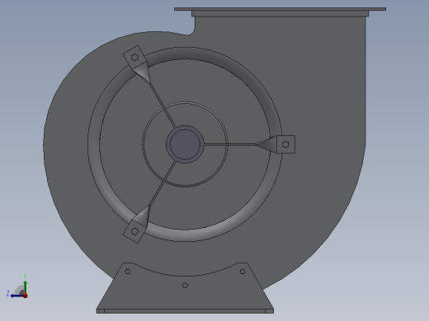Screen dimensions: 429x321
Task: Select the bolt hole on the lower-left bracket
Action: point(134,231)
